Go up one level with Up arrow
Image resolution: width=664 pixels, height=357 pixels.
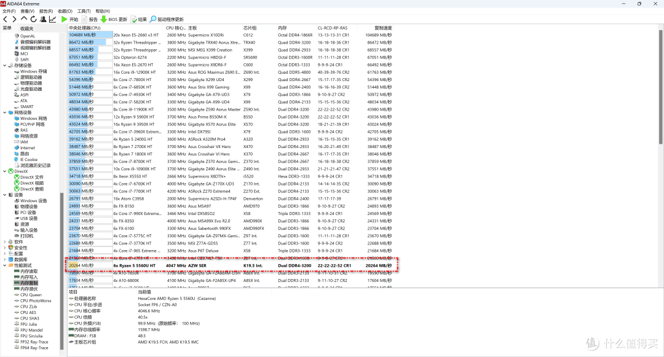click(x=24, y=20)
